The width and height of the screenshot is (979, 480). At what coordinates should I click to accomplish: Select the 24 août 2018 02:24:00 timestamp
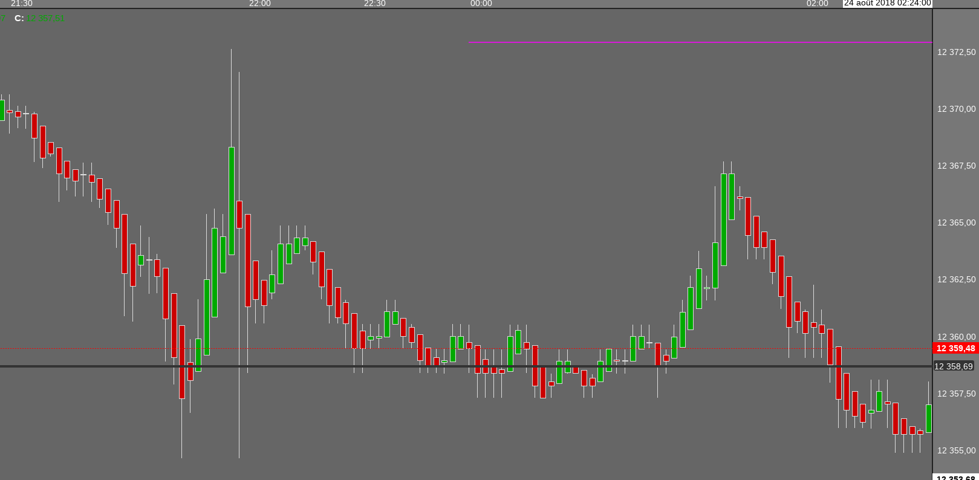click(x=888, y=4)
